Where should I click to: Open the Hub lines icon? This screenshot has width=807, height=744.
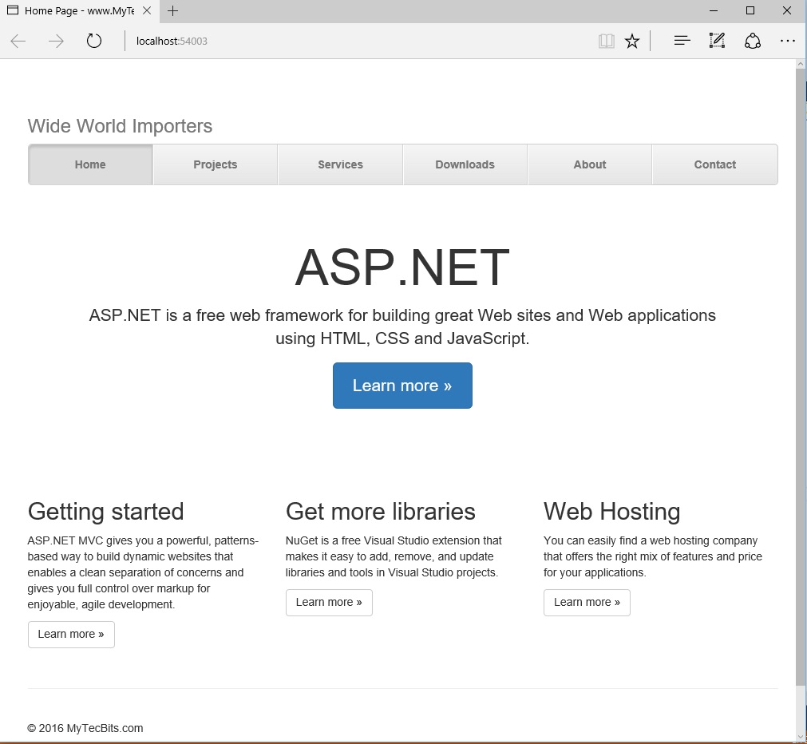pyautogui.click(x=682, y=41)
